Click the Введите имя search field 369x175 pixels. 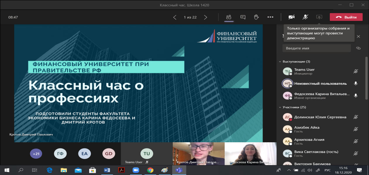tap(317, 48)
